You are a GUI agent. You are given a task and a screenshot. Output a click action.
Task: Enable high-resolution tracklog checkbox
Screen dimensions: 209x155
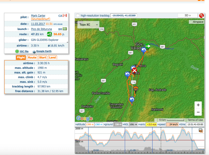(77, 15)
